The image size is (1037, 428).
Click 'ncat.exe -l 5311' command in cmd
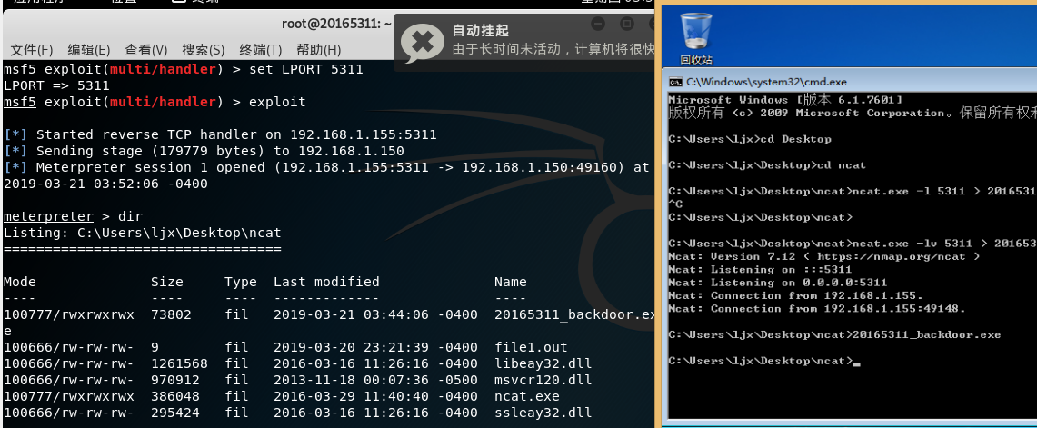(x=853, y=191)
